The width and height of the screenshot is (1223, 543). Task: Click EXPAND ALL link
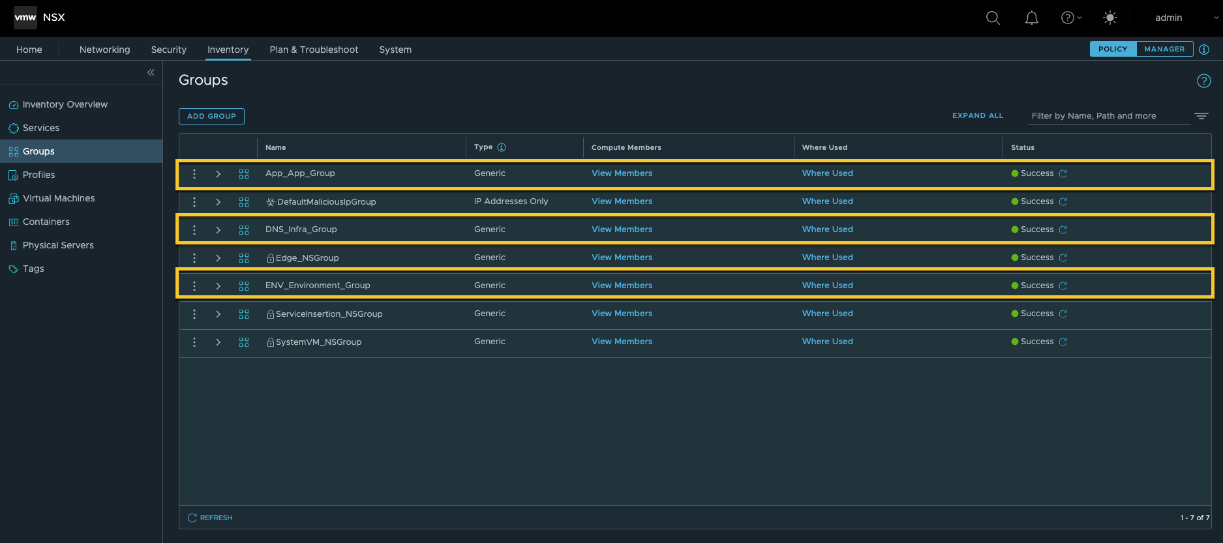tap(977, 115)
